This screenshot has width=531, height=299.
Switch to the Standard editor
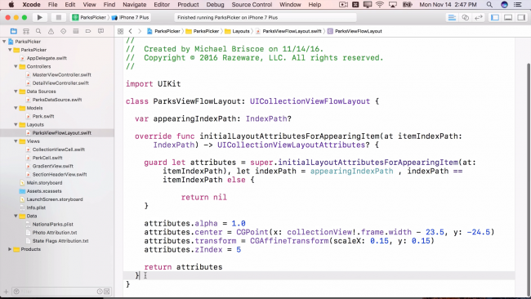[x=452, y=17]
